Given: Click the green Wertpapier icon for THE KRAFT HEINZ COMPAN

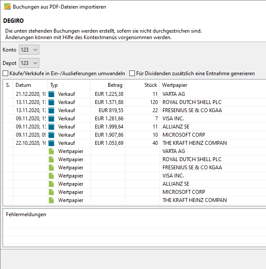Looking at the screenshot, I should click(x=51, y=200).
